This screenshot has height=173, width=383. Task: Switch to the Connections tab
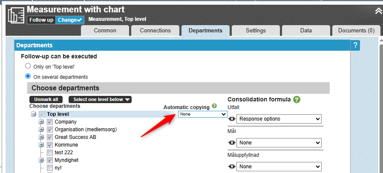[155, 30]
